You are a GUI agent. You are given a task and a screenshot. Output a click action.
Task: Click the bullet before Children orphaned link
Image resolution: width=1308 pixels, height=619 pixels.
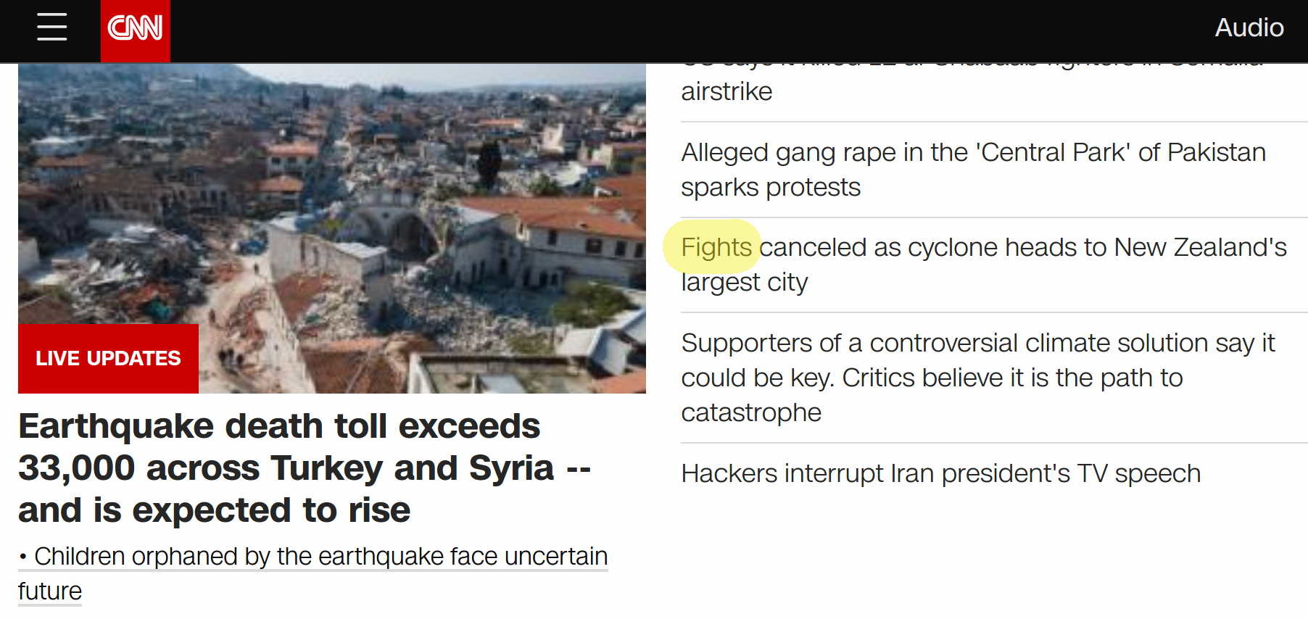click(24, 557)
